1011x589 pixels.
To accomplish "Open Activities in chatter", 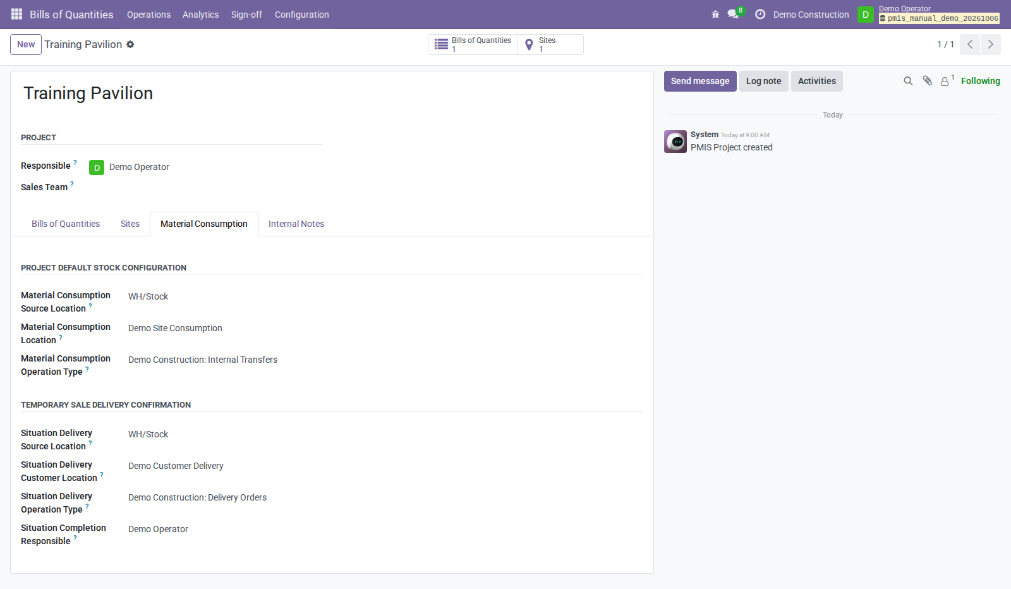I will [x=816, y=81].
